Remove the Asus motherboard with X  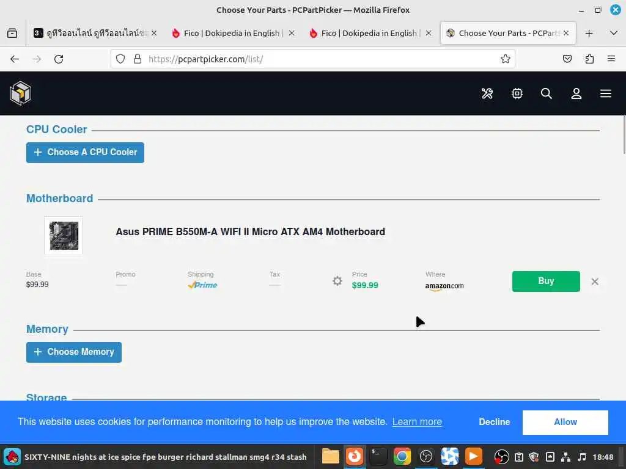pos(594,282)
